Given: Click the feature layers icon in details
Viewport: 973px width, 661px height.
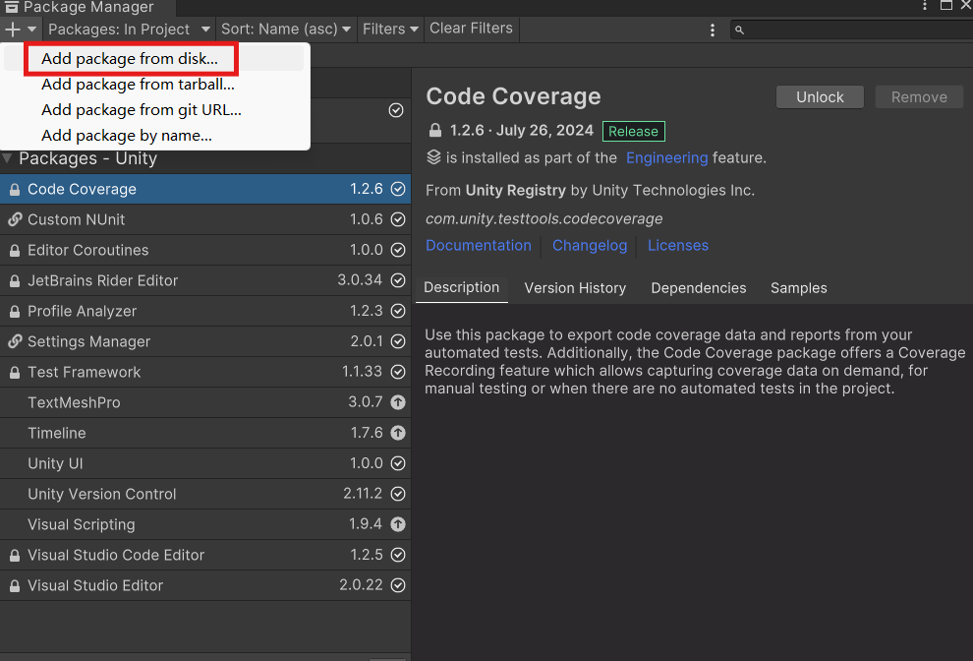Looking at the screenshot, I should (x=433, y=157).
